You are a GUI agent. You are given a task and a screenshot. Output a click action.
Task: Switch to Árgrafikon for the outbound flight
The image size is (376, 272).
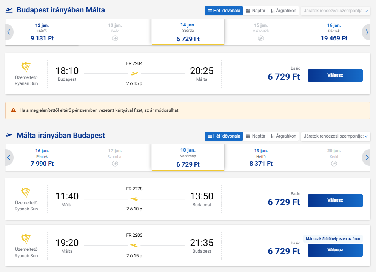pos(284,11)
